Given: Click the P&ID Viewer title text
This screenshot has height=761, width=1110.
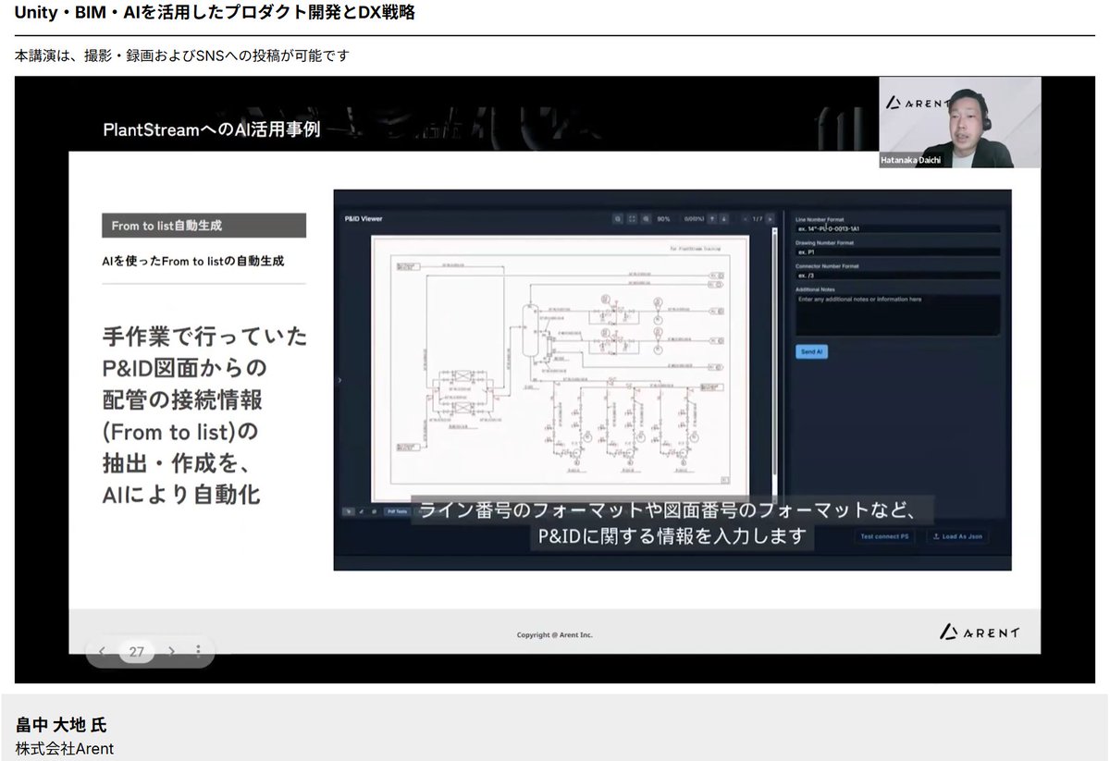Looking at the screenshot, I should (362, 219).
